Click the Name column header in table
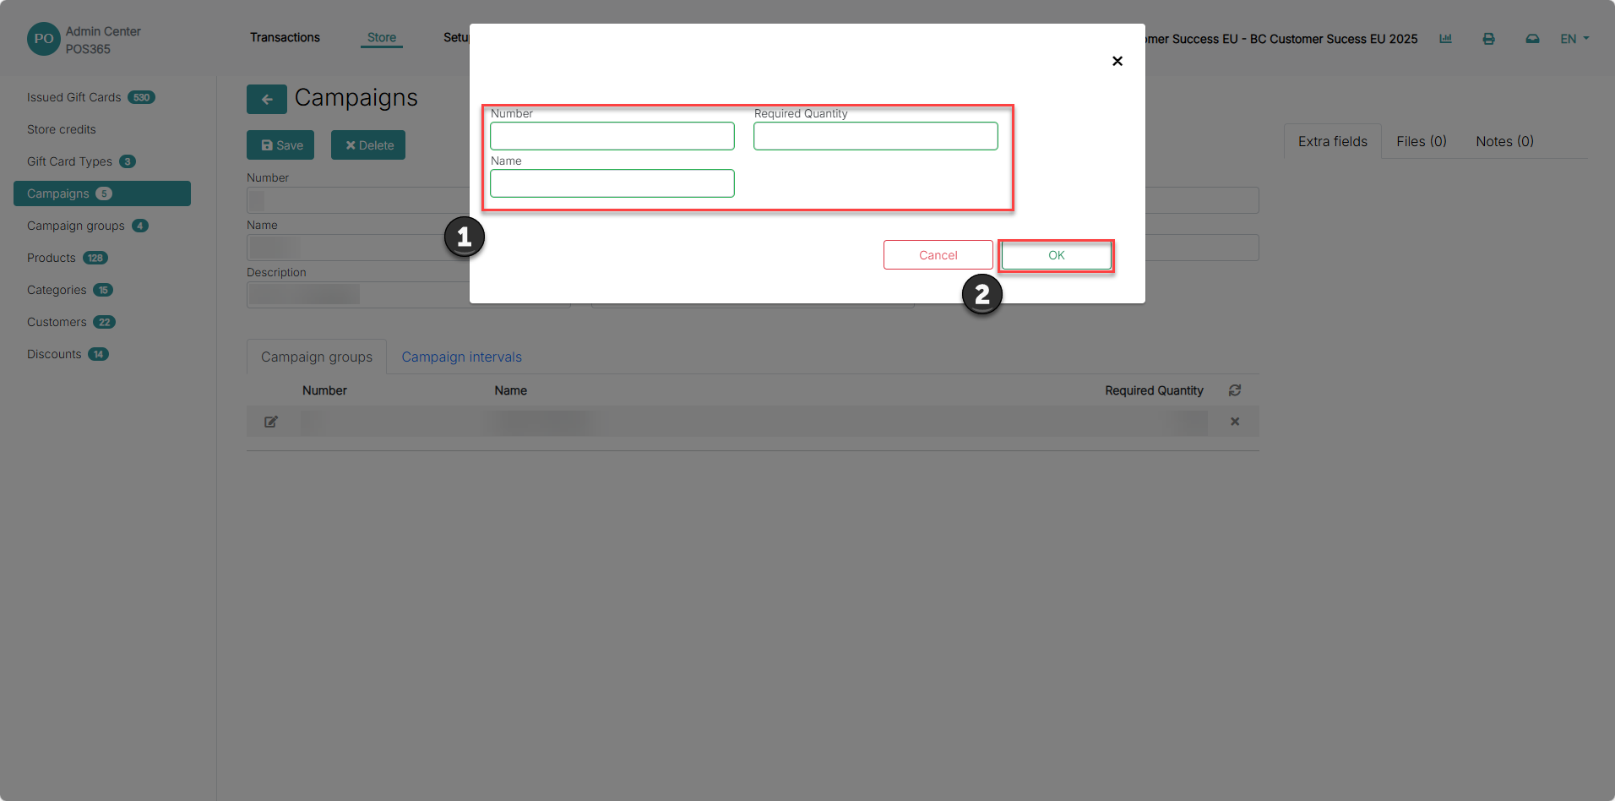 [x=510, y=390]
